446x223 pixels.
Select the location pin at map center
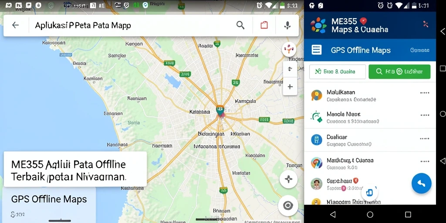(x=220, y=111)
